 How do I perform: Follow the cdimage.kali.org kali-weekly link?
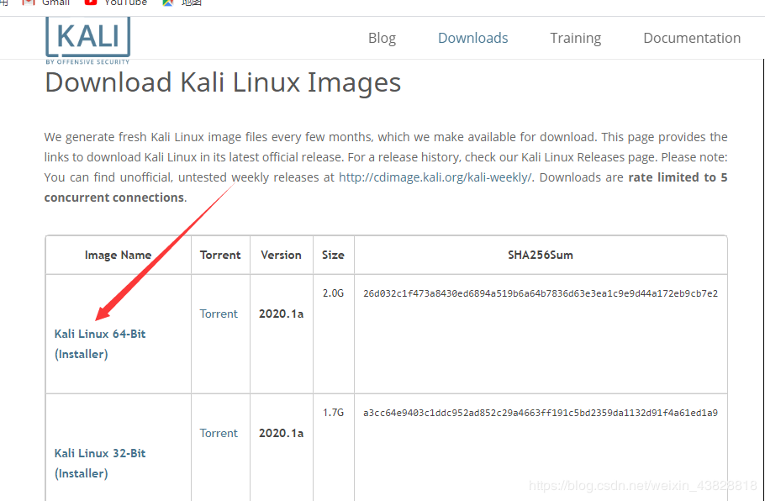435,177
